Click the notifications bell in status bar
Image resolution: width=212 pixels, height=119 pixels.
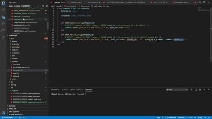point(209,118)
